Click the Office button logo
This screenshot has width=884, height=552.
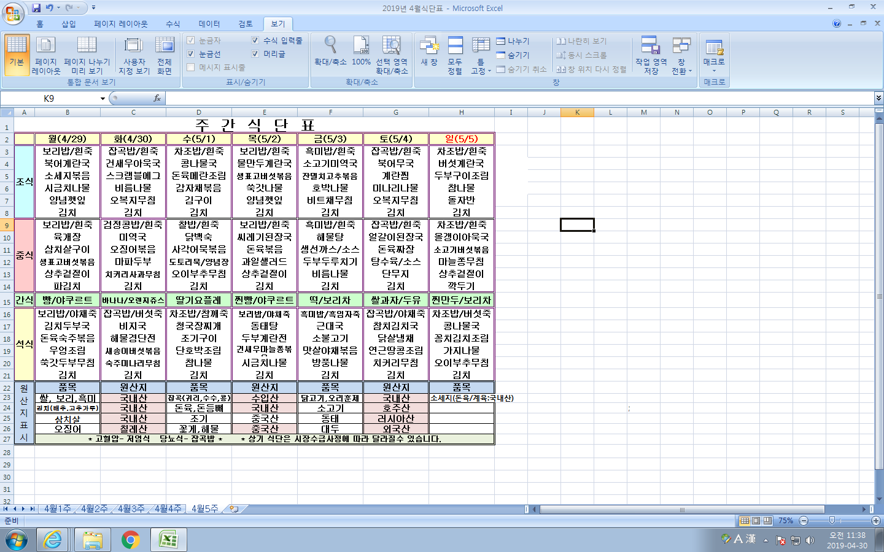12,12
